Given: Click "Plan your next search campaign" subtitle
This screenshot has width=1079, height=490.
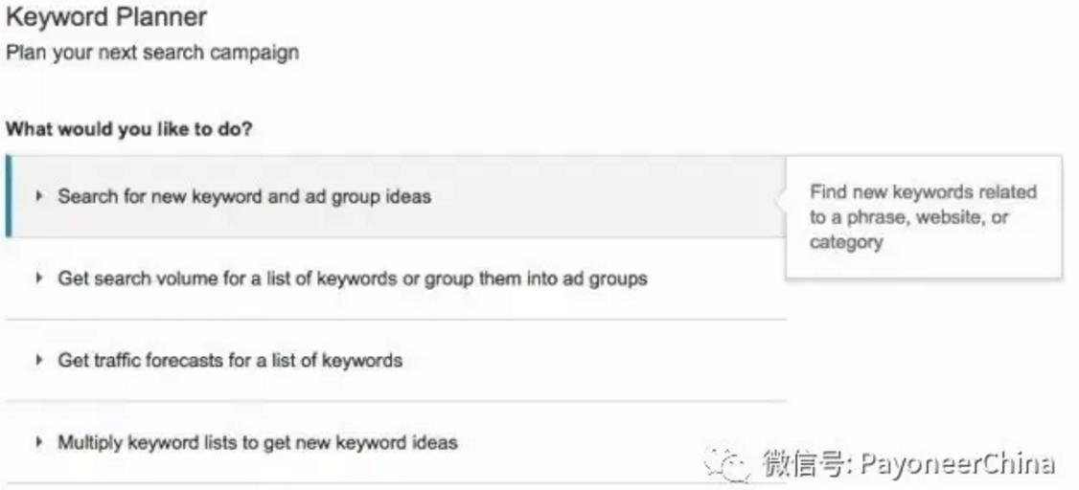Looking at the screenshot, I should coord(152,53).
